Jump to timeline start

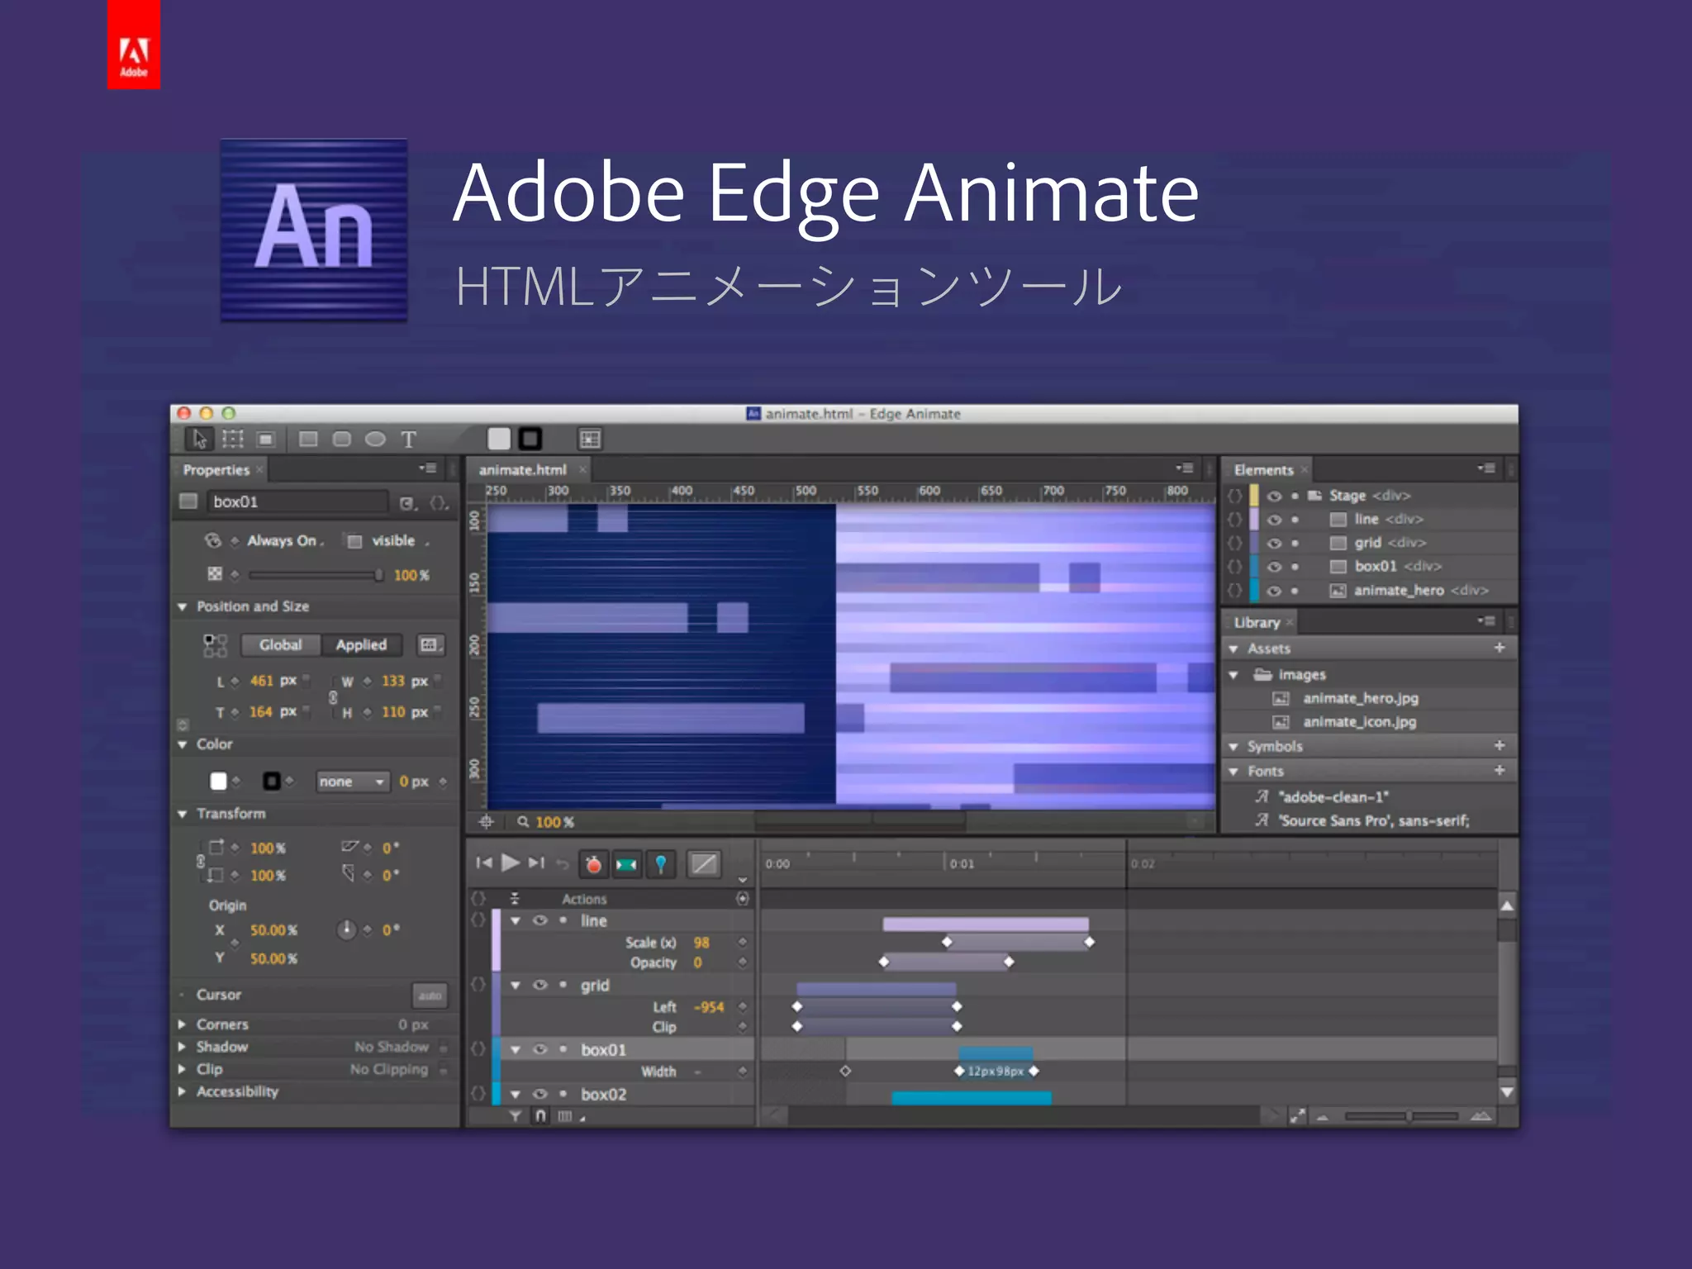[x=484, y=863]
